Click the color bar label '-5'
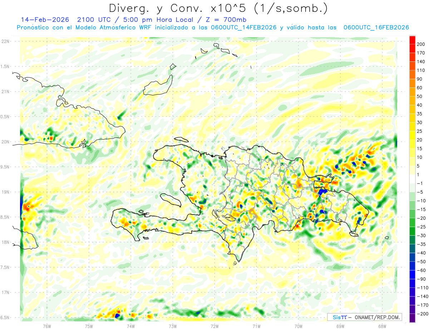 click(x=420, y=192)
